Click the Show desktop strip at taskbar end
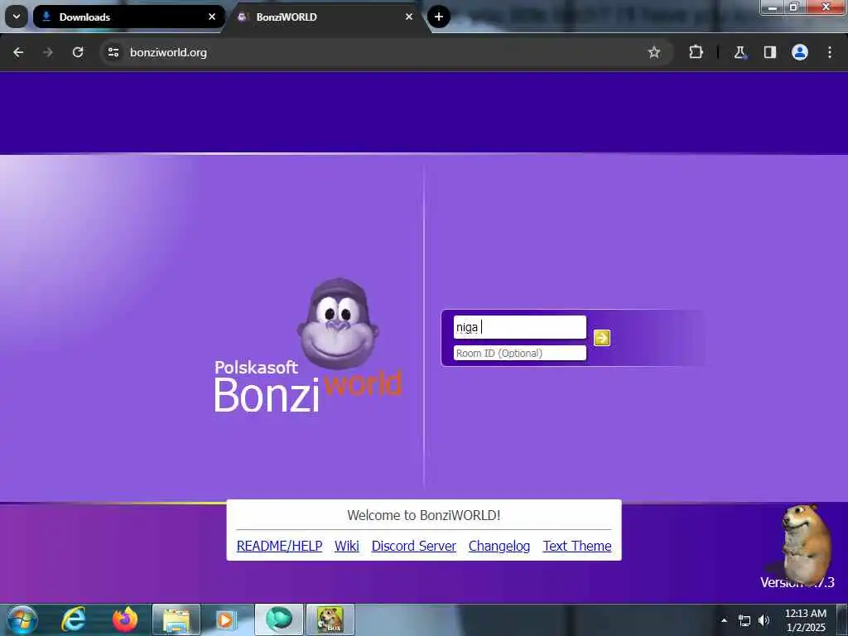The width and height of the screenshot is (848, 636). tap(842, 619)
